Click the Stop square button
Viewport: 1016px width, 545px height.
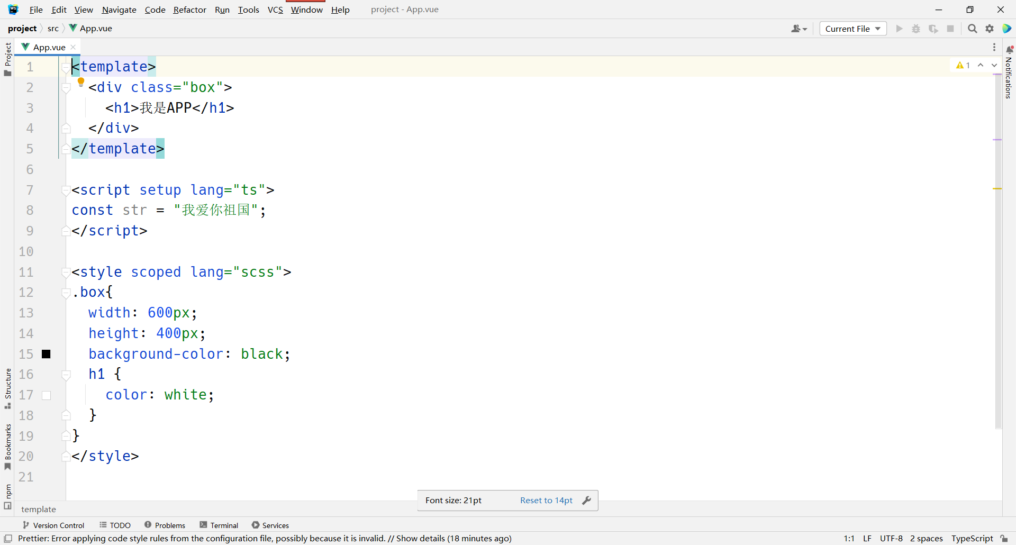(950, 29)
